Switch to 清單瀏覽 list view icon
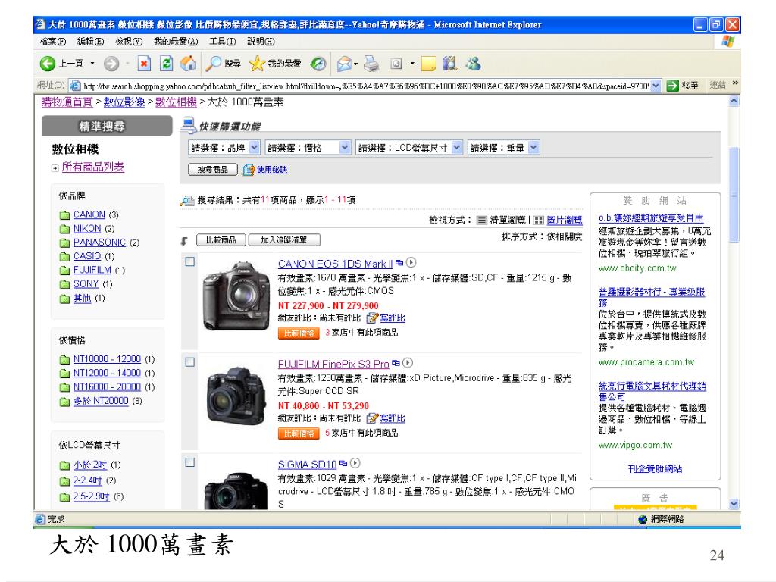This screenshot has width=776, height=582. tap(481, 221)
